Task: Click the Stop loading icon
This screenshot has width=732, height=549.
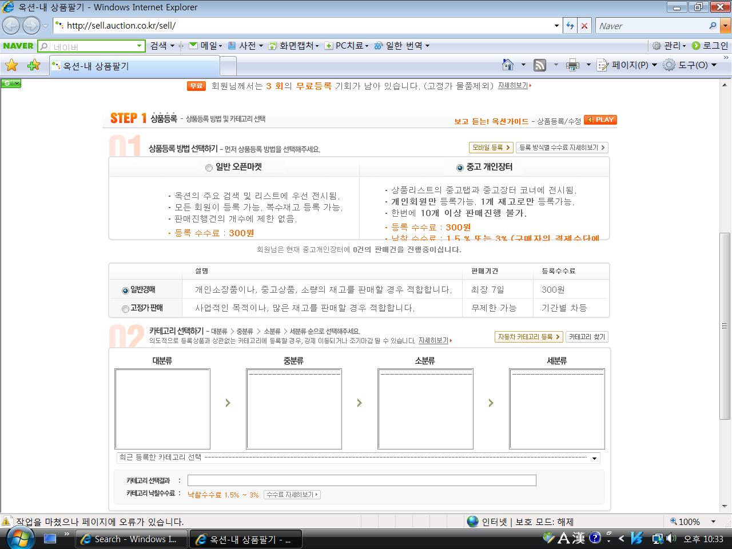Action: pos(584,26)
